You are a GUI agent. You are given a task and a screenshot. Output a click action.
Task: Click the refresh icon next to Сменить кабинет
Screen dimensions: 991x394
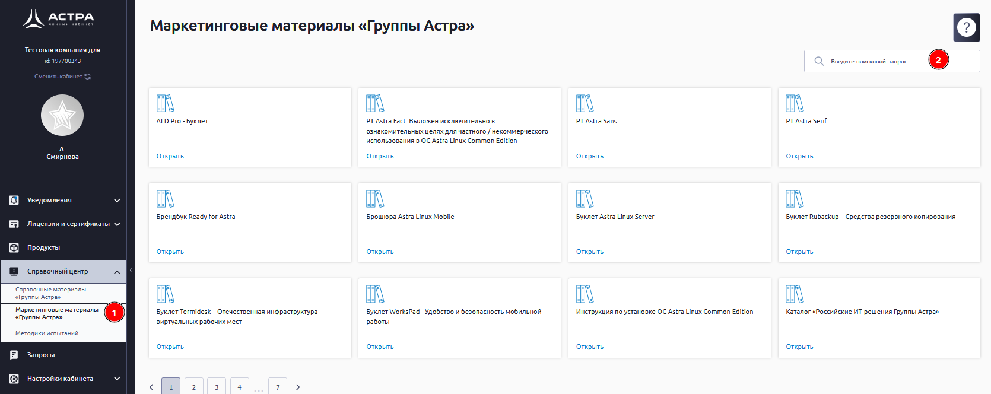[x=88, y=77]
